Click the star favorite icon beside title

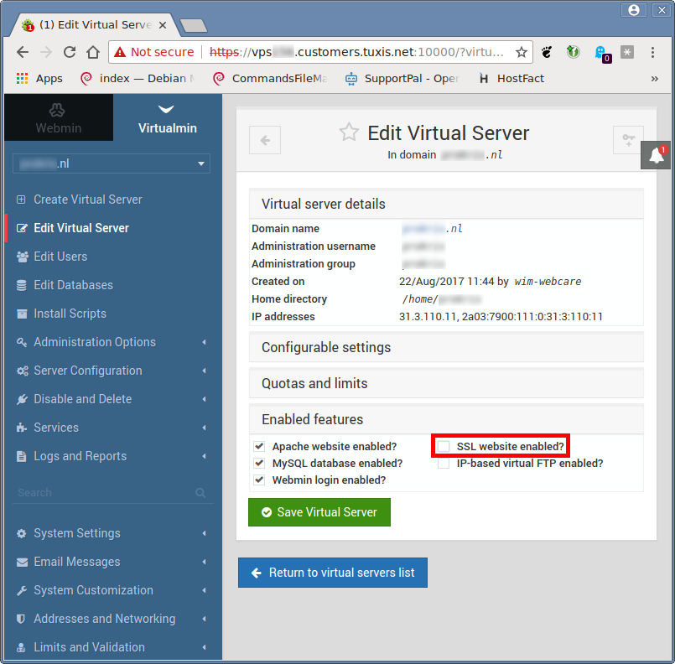348,132
